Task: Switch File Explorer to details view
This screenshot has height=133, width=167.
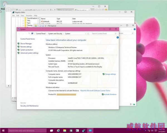Action: (x=131, y=104)
